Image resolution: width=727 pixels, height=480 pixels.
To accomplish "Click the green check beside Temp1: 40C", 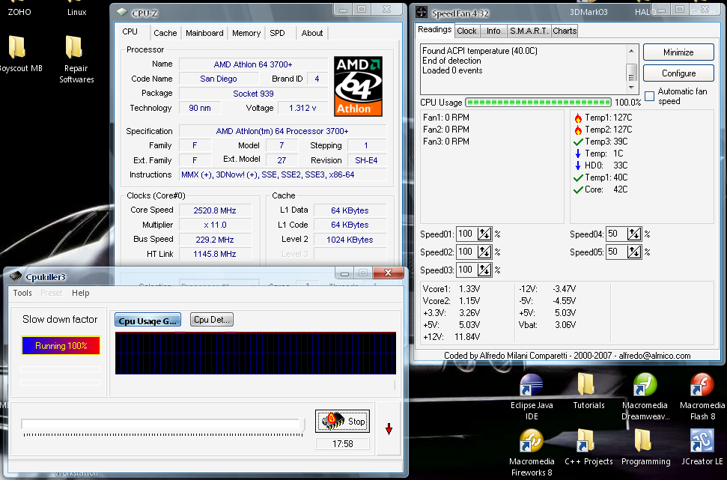I will 578,177.
